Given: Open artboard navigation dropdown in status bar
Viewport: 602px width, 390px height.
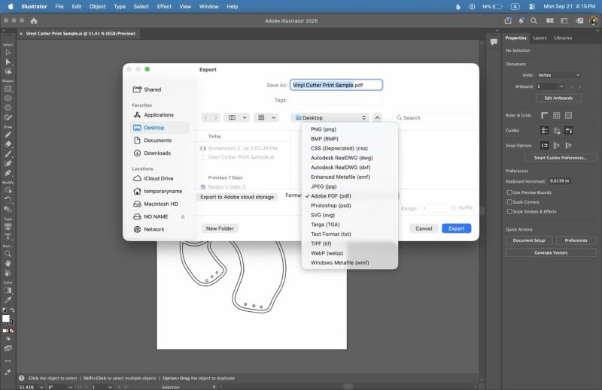Looking at the screenshot, I should coord(110,387).
